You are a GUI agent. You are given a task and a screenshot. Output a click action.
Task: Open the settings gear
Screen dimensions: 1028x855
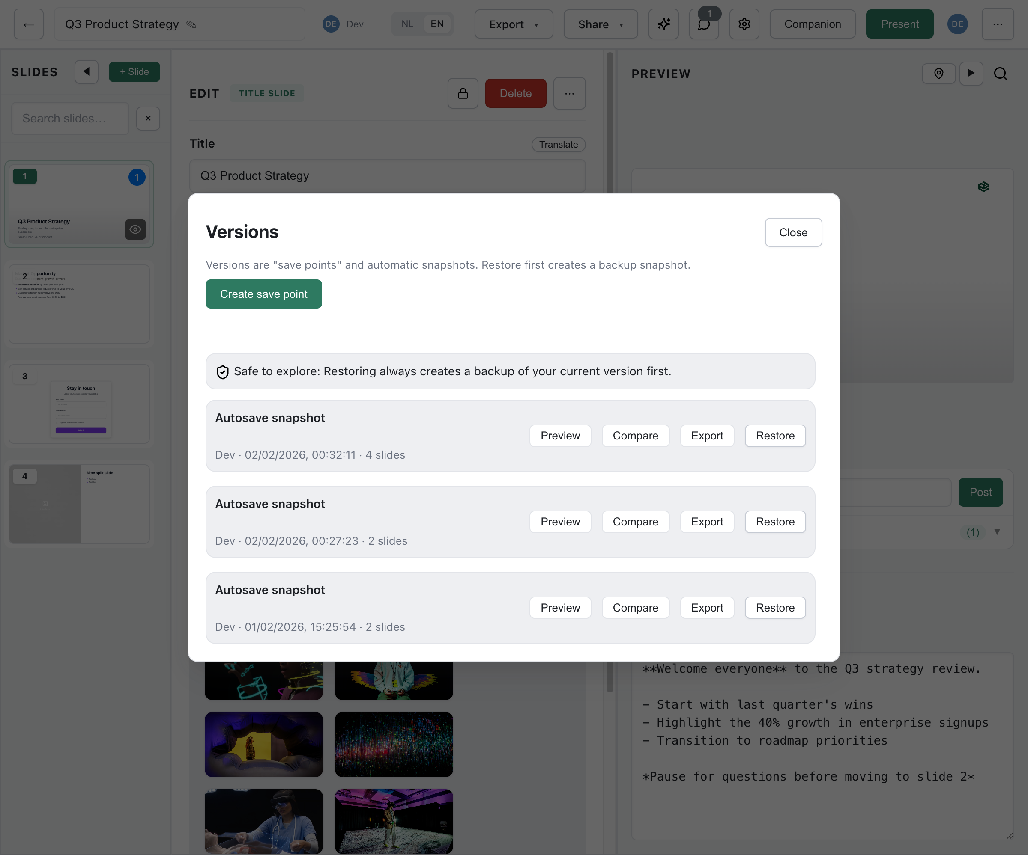744,24
